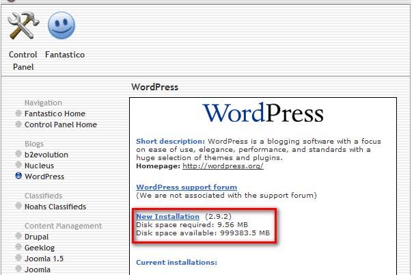Open the WordPress support forum link

(x=187, y=187)
